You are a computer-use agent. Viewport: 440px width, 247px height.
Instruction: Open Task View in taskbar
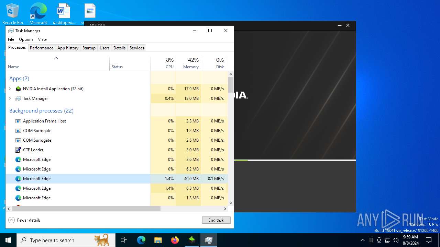pyautogui.click(x=124, y=240)
